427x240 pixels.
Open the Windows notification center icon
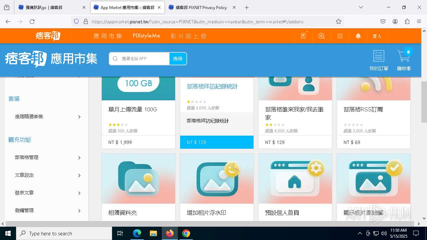(416, 233)
